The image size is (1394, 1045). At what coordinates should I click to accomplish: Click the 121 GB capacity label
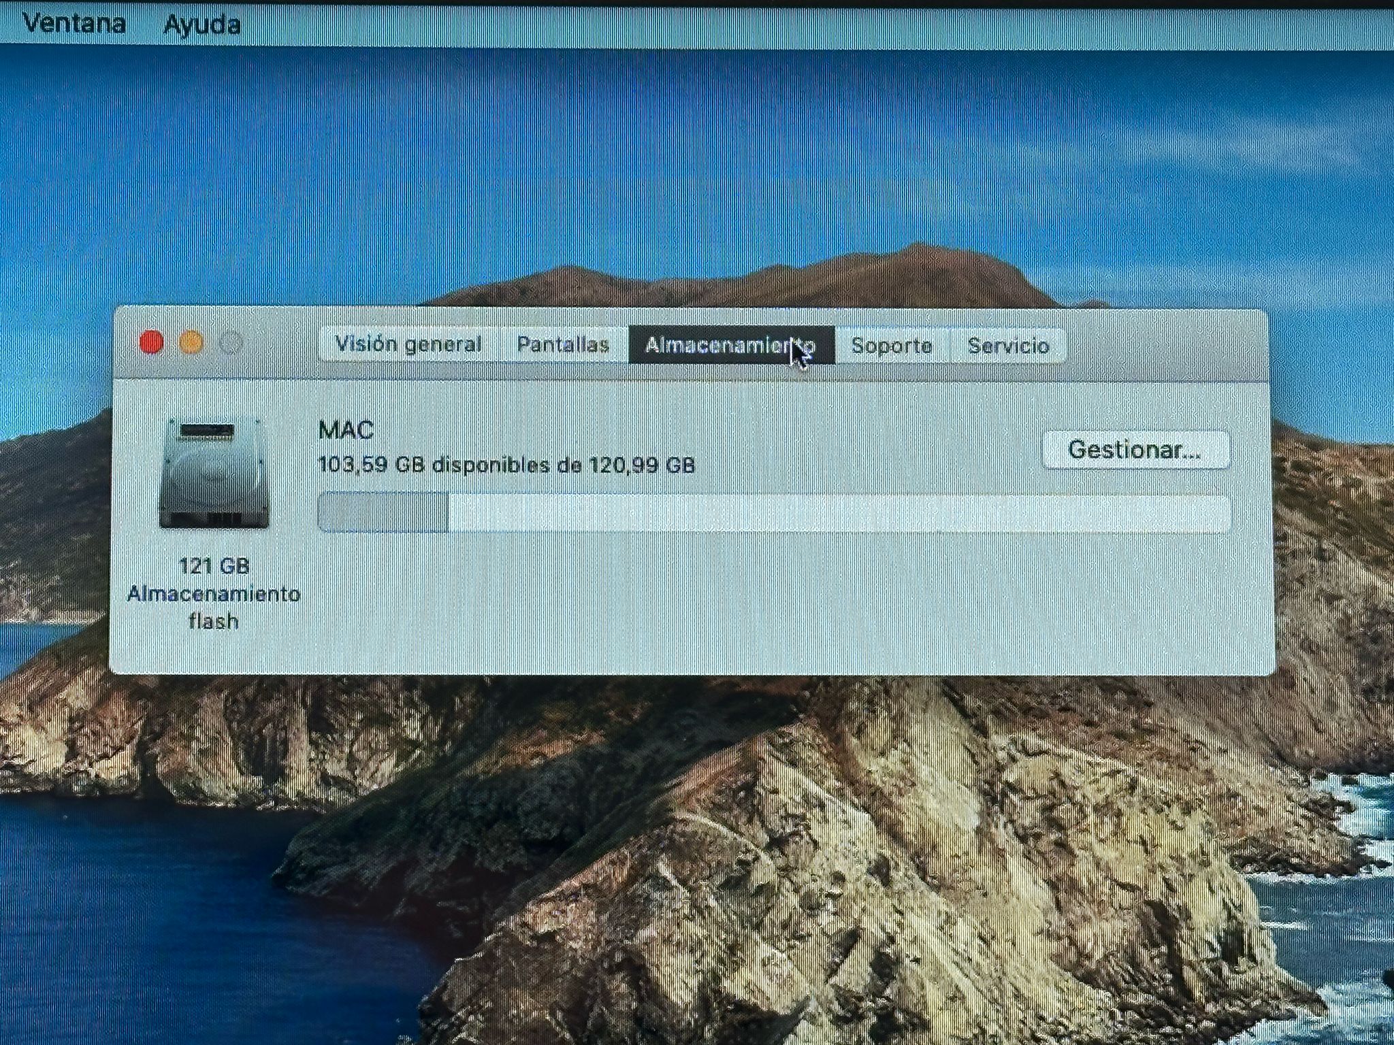[214, 565]
